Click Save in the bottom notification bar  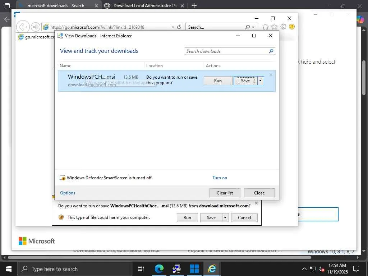211,217
